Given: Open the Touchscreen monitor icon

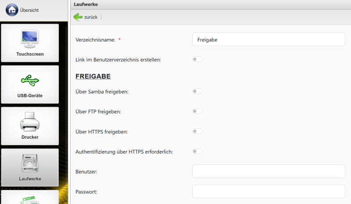Looking at the screenshot, I should point(30,39).
